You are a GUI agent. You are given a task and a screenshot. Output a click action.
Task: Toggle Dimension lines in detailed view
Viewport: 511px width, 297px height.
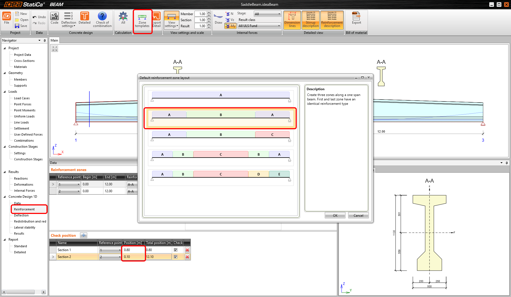(292, 20)
